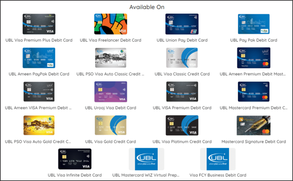Open the UBL Visa Classic Credit Card image

[182, 58]
